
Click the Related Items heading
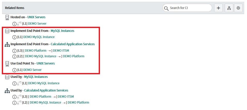coord(15,8)
